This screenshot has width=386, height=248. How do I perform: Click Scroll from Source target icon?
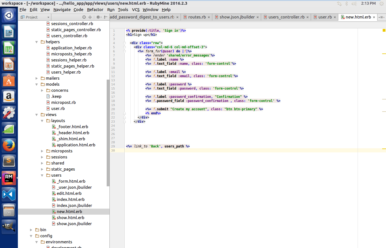[84, 17]
